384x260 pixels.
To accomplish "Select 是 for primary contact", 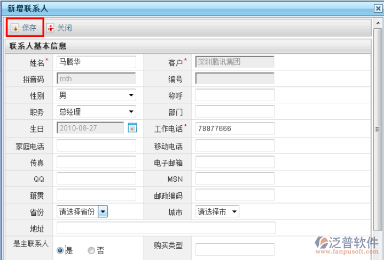I will tap(60, 250).
